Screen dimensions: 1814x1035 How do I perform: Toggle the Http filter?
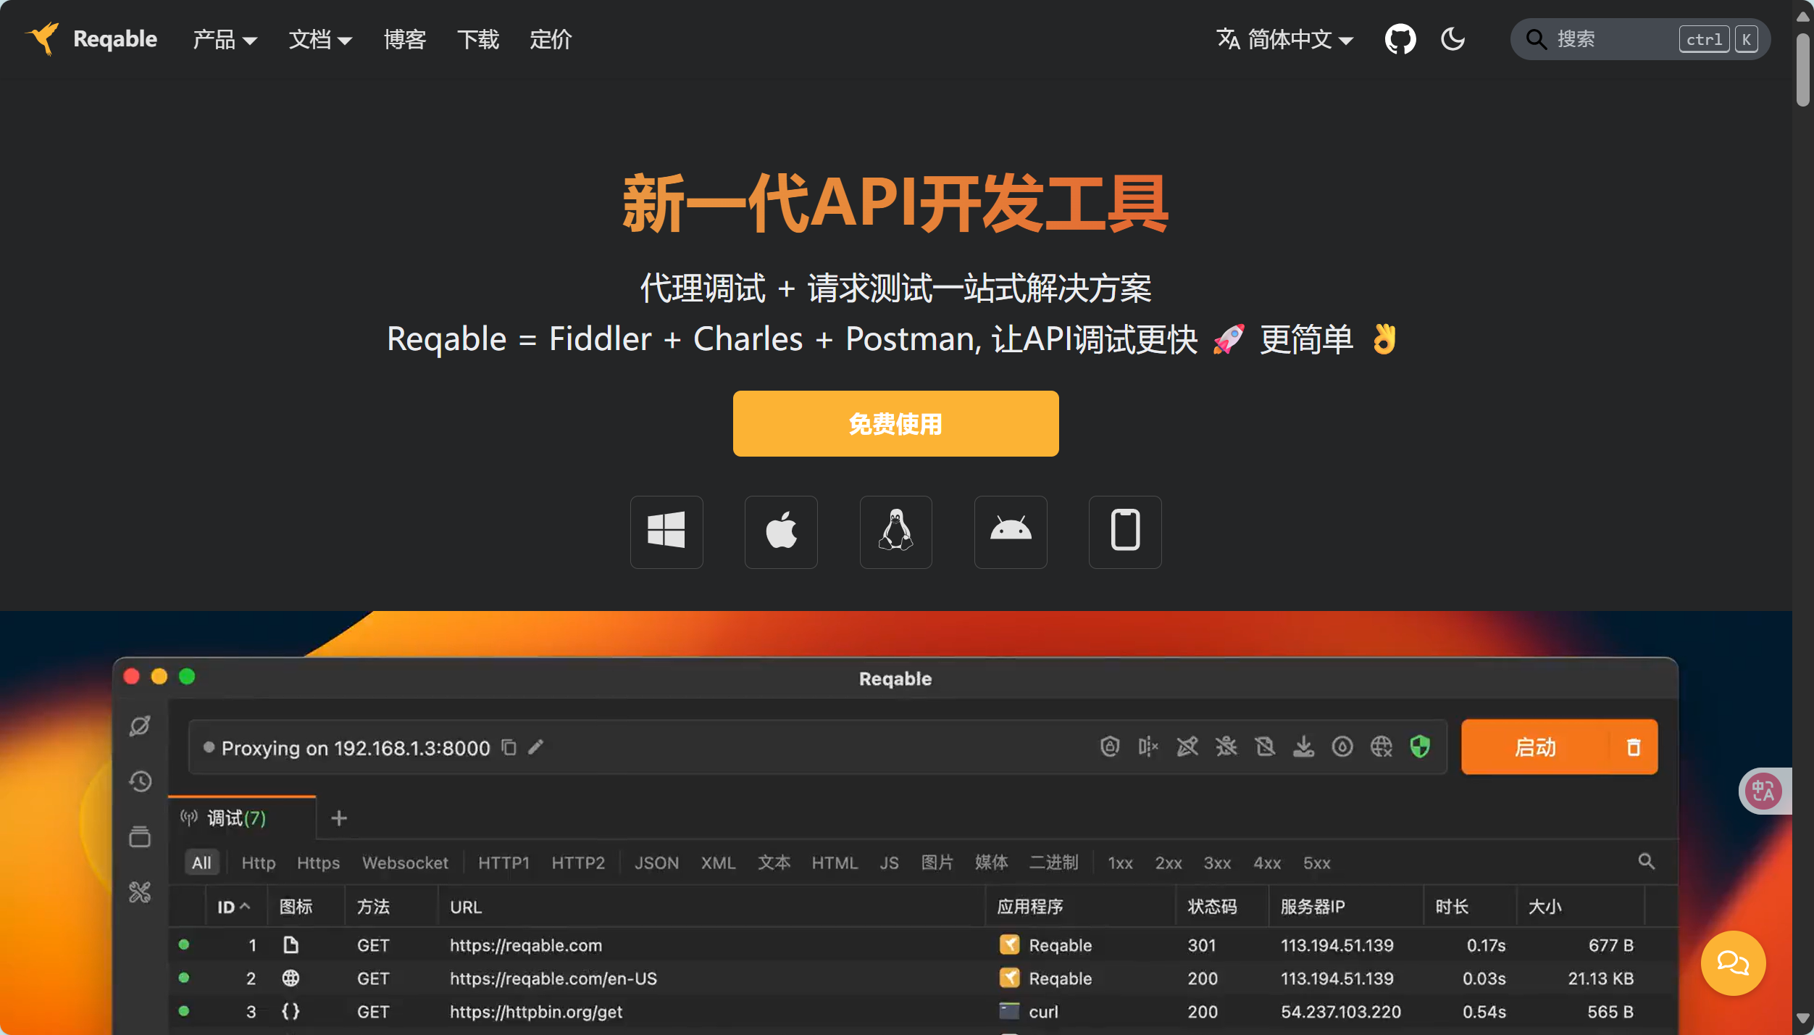pos(259,862)
